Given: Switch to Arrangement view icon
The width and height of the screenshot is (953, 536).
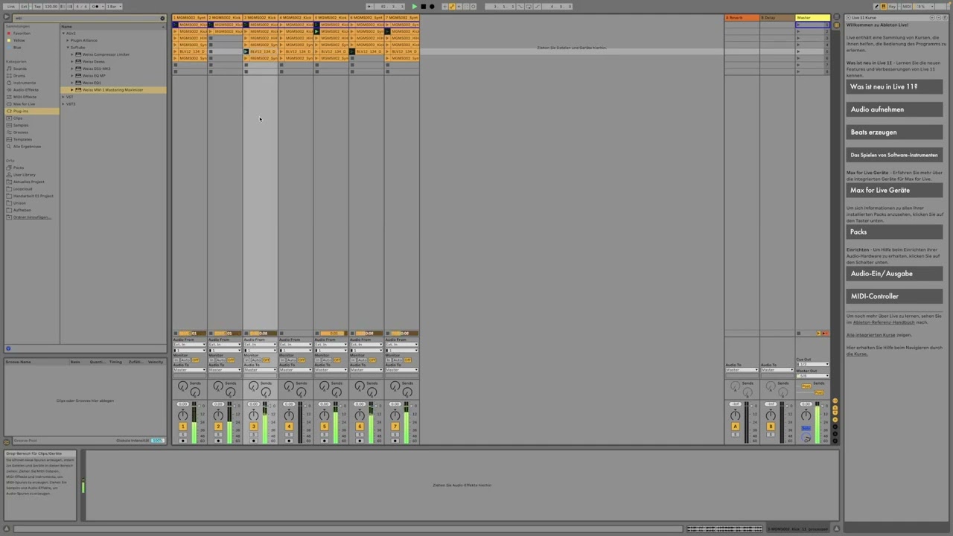Looking at the screenshot, I should coord(837,16).
